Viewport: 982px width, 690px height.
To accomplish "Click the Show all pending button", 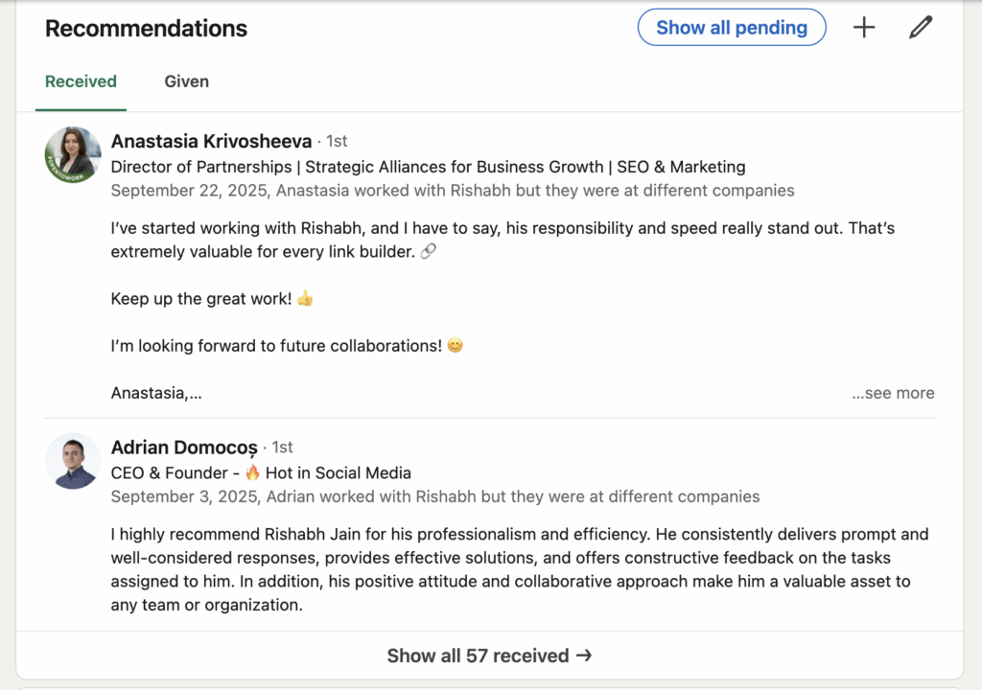I will [x=731, y=28].
